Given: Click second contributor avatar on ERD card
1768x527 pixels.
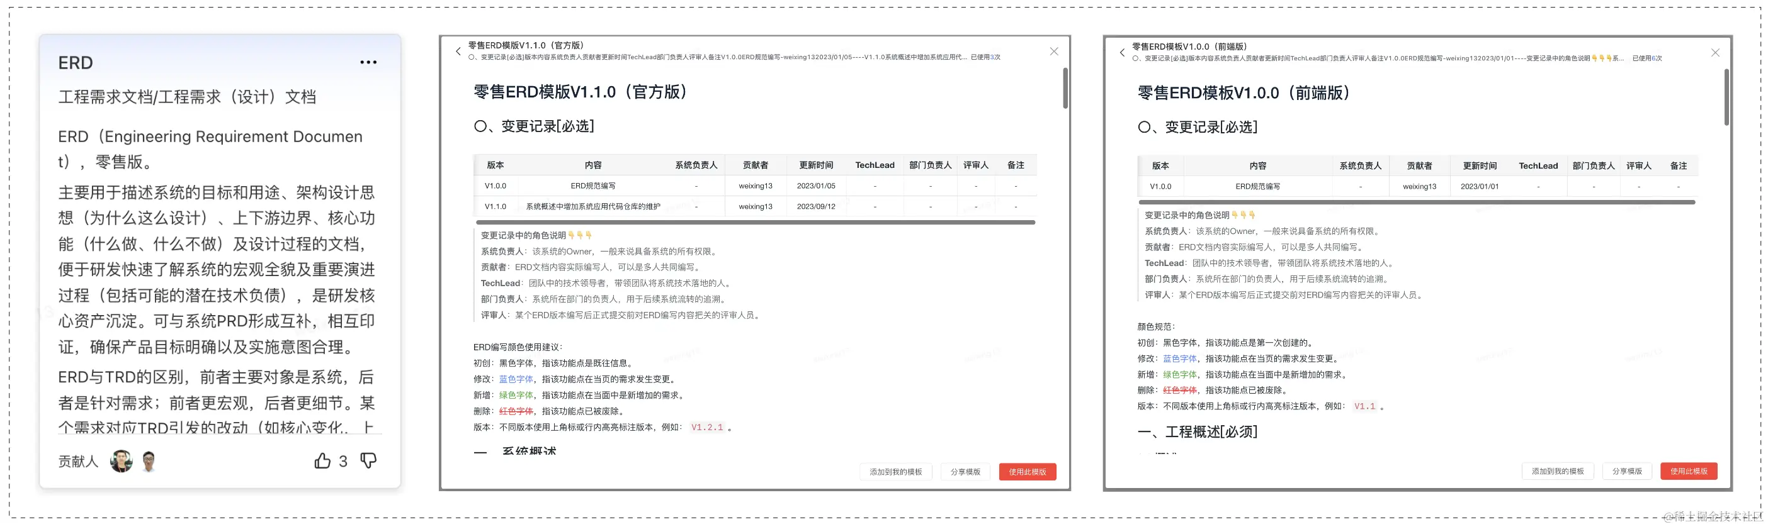Looking at the screenshot, I should pyautogui.click(x=149, y=461).
